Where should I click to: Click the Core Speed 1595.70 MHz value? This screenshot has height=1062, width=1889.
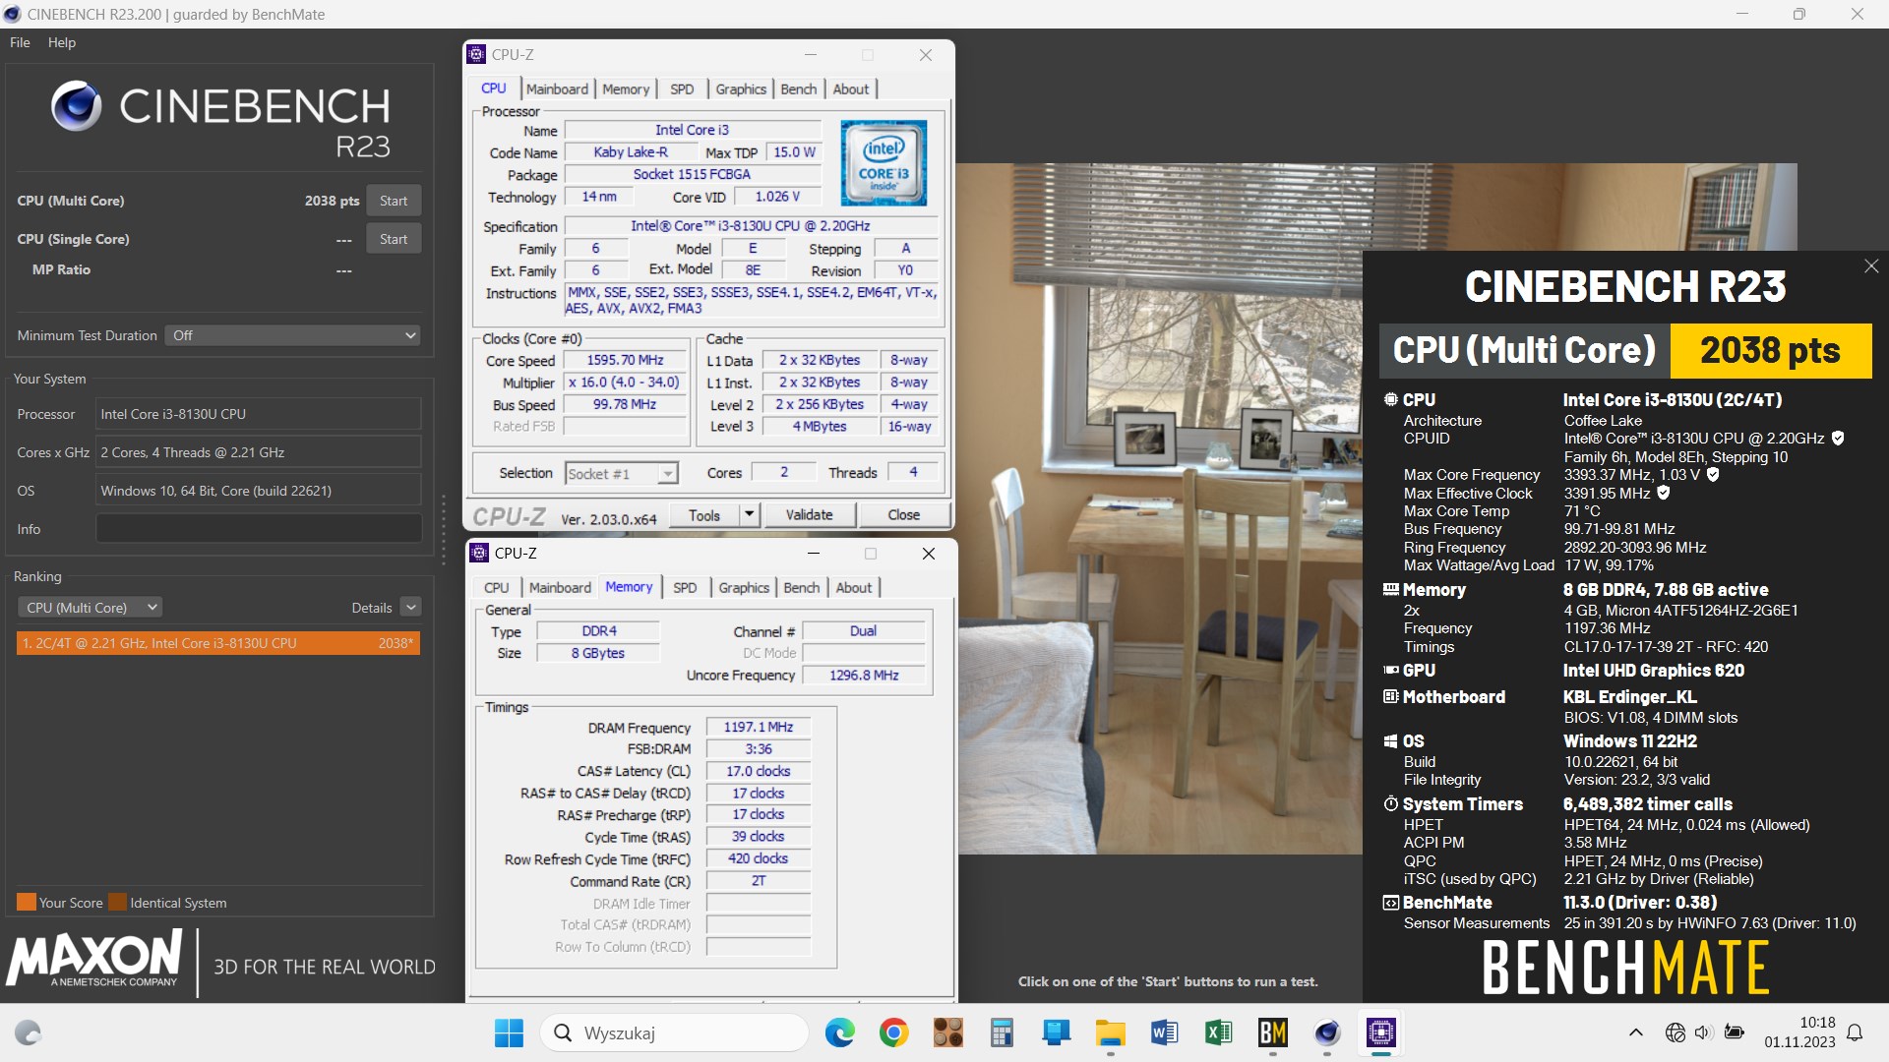626,360
